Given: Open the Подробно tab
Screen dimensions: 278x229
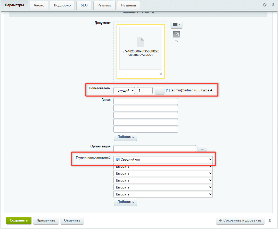Looking at the screenshot, I should (62, 5).
